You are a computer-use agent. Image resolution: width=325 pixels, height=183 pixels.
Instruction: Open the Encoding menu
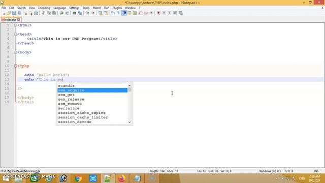pyautogui.click(x=44, y=8)
